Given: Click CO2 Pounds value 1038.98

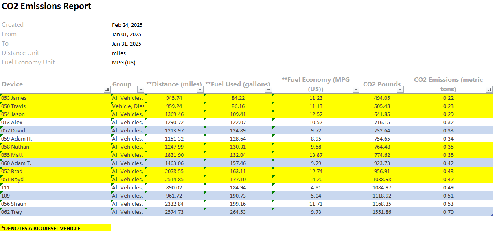Looking at the screenshot, I should click(x=382, y=179).
